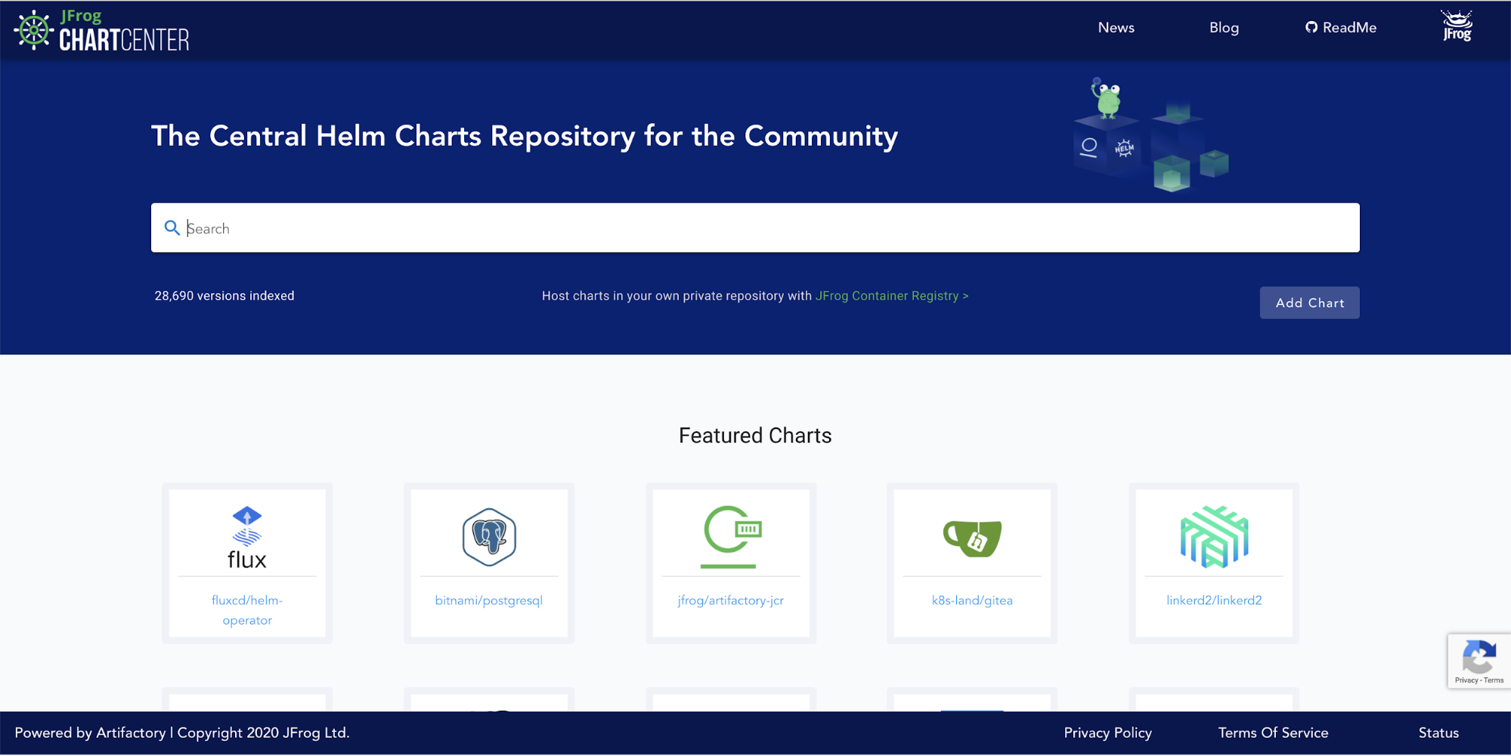The image size is (1511, 756).
Task: Click the search magnifier icon
Action: pos(172,227)
